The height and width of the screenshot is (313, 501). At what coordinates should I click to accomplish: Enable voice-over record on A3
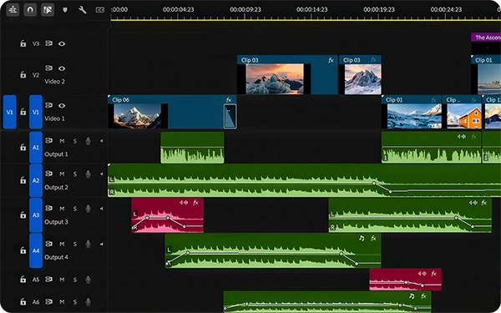pyautogui.click(x=88, y=209)
